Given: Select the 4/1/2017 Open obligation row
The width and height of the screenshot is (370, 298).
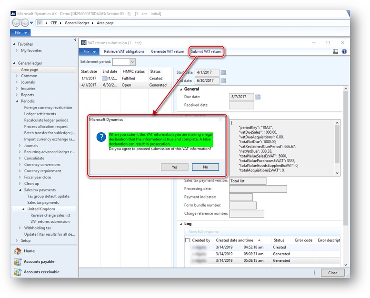Looking at the screenshot, I should coord(125,85).
